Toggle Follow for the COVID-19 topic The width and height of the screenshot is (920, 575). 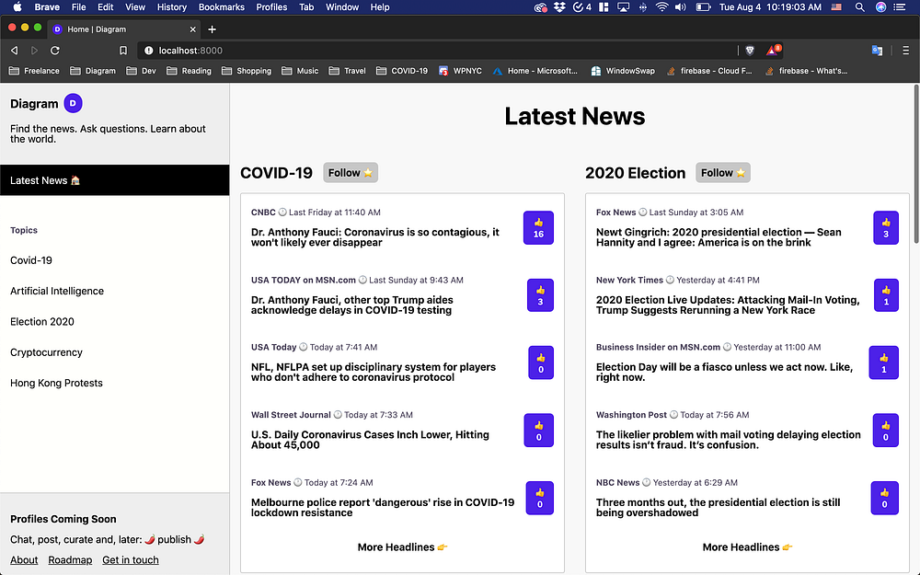[350, 172]
